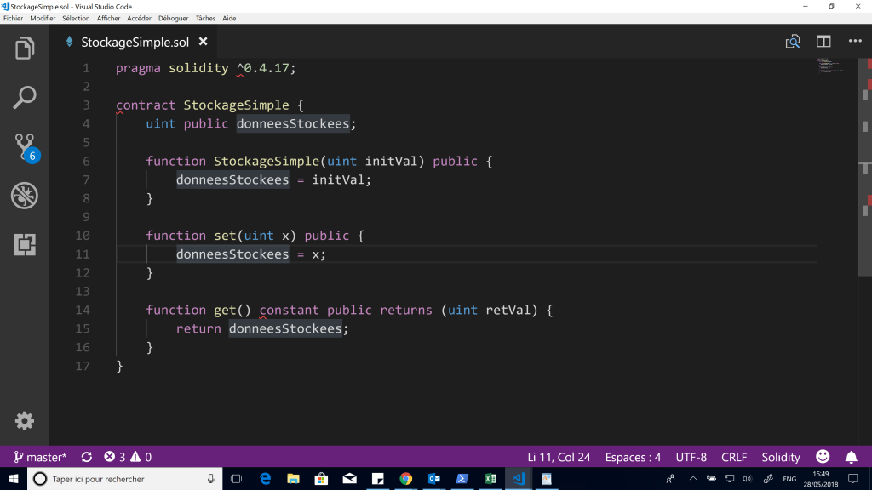Click the Taper ici pour rechercher box
Screen dimensions: 872x490
(x=125, y=479)
